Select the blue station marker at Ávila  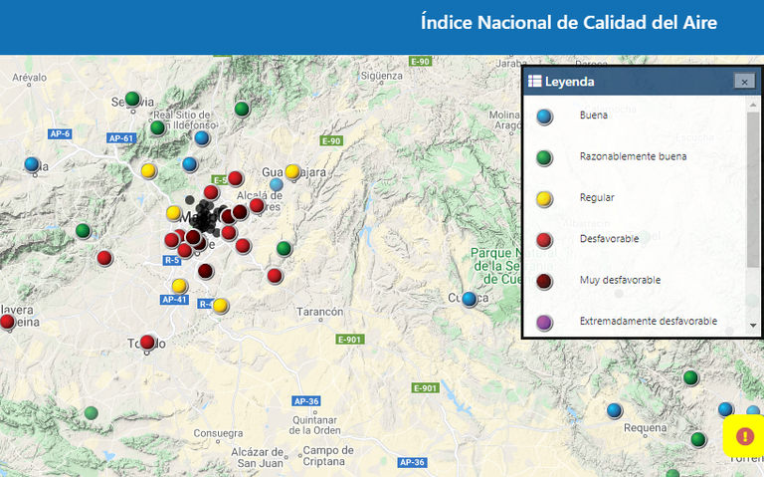pyautogui.click(x=32, y=164)
